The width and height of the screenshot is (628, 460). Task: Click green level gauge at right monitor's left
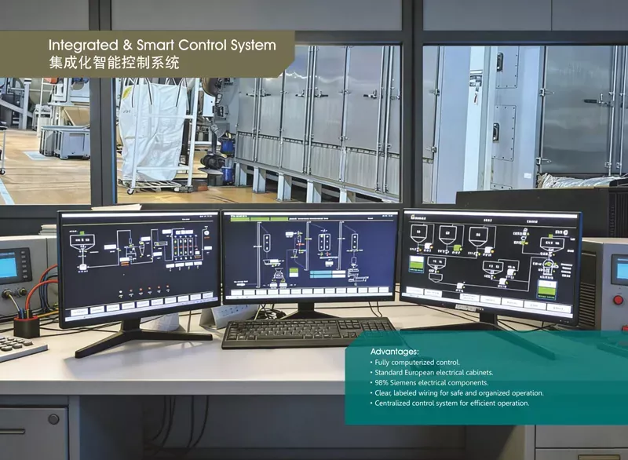pyautogui.click(x=416, y=265)
